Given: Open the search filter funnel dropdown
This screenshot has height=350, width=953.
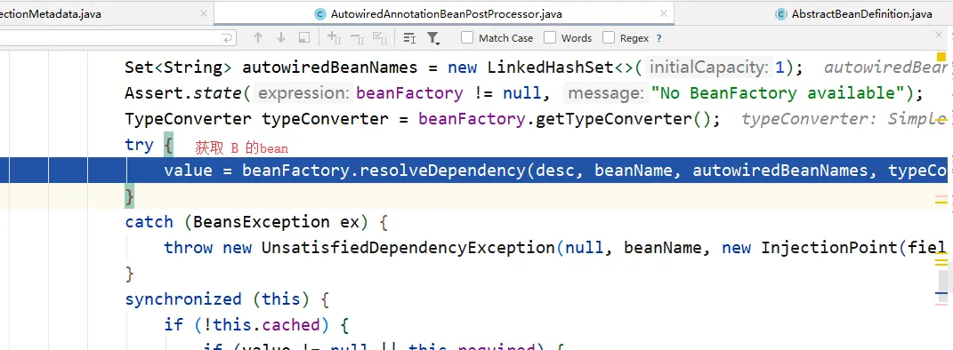Looking at the screenshot, I should [x=432, y=38].
